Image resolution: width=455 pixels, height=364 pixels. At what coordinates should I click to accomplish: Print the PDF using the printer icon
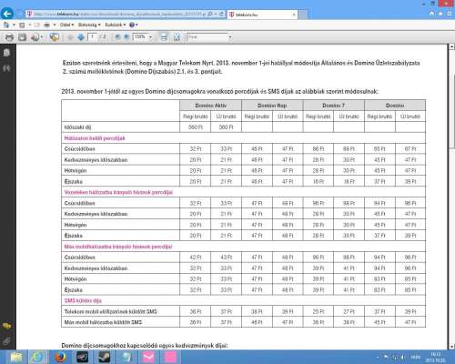click(x=9, y=37)
